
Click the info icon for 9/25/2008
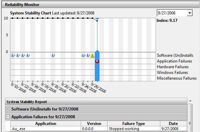coord(88,55)
